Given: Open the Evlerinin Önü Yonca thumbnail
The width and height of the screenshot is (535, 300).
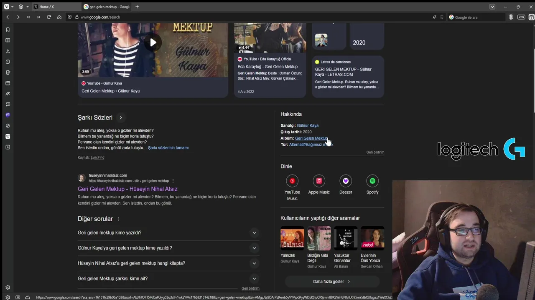Looking at the screenshot, I should point(372,237).
